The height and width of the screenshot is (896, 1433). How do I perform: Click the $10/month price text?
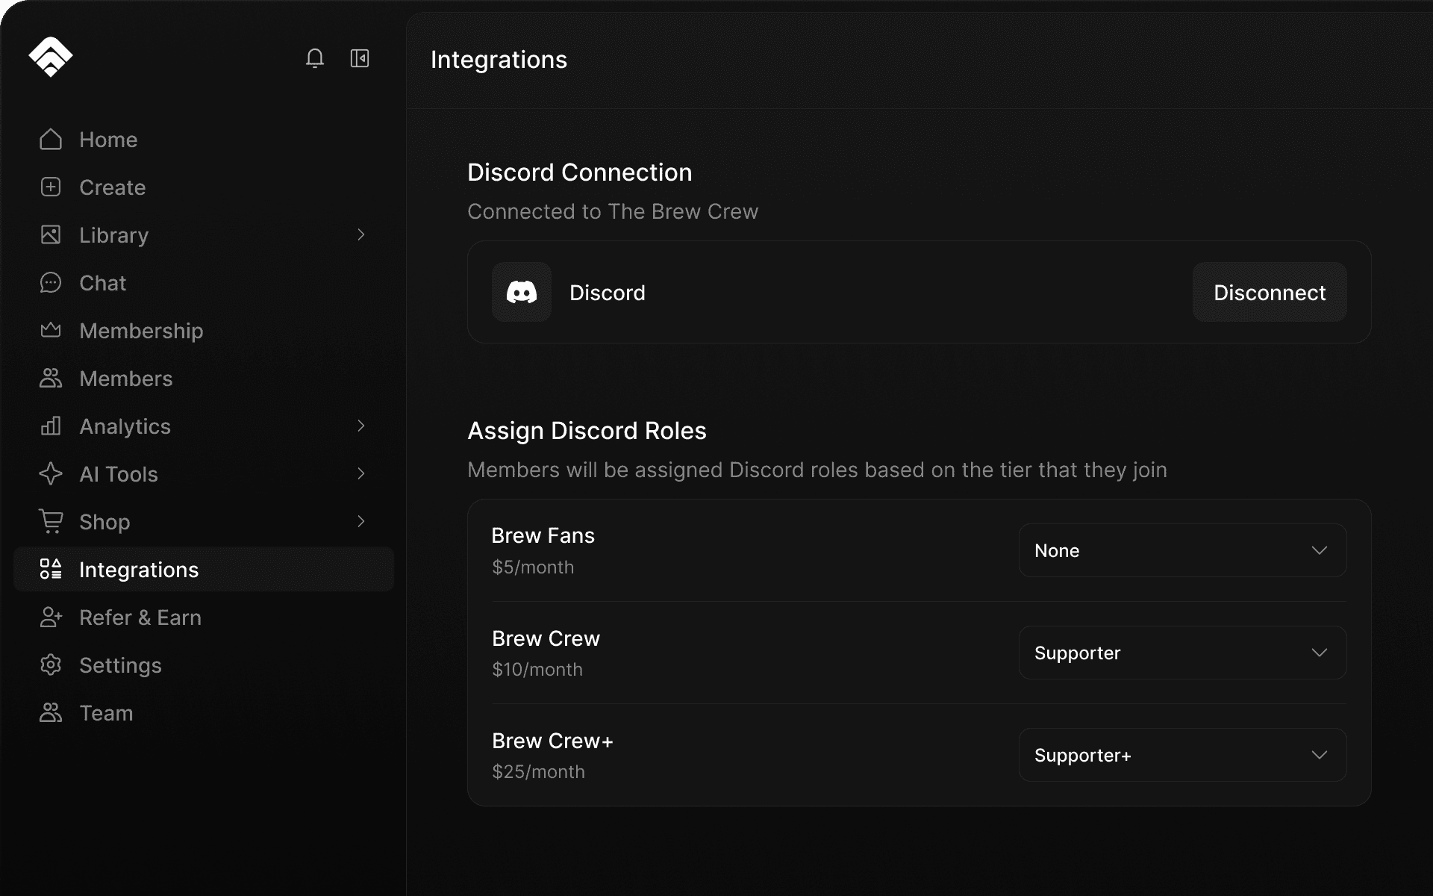[x=537, y=670]
